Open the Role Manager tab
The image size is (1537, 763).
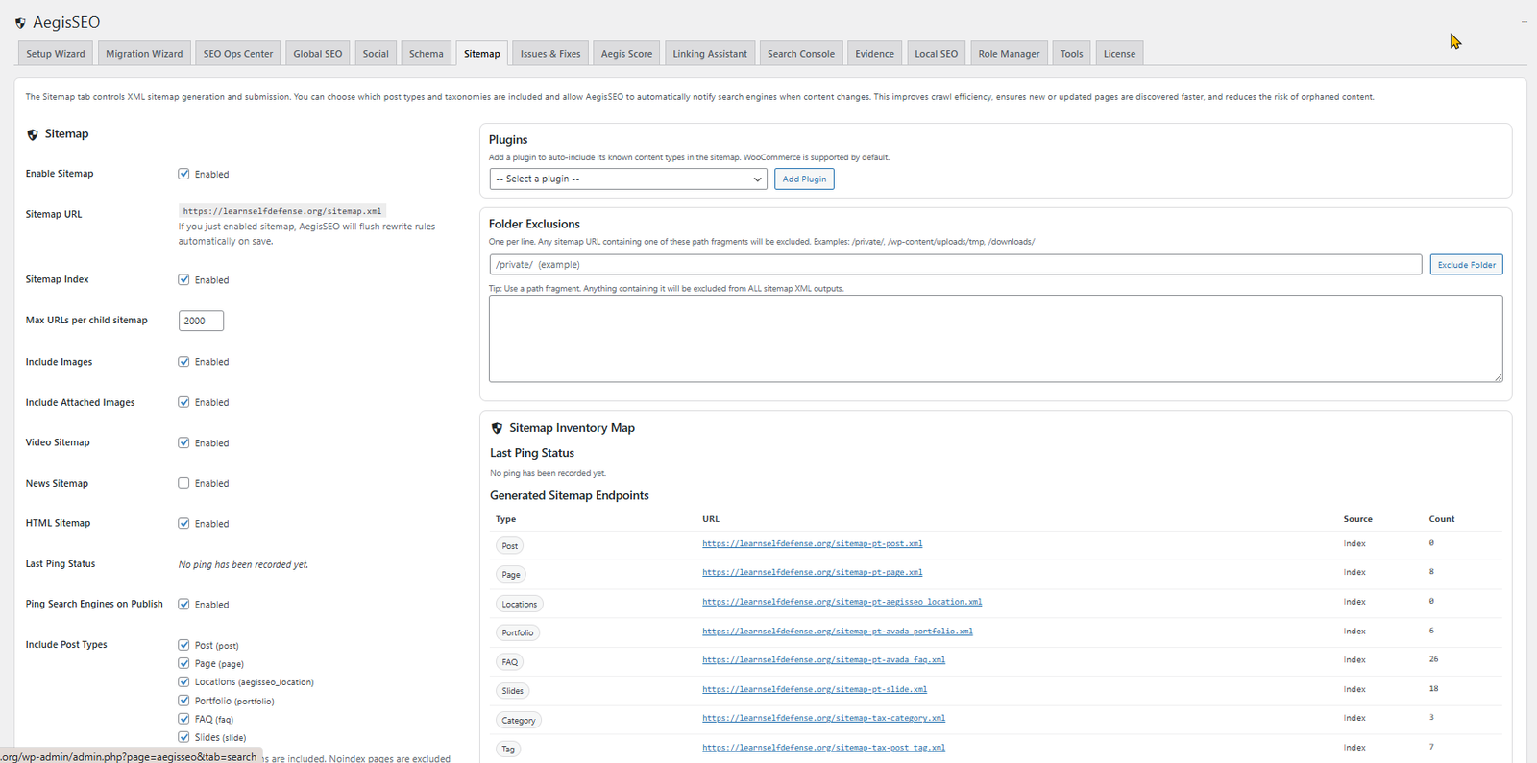coord(1009,54)
